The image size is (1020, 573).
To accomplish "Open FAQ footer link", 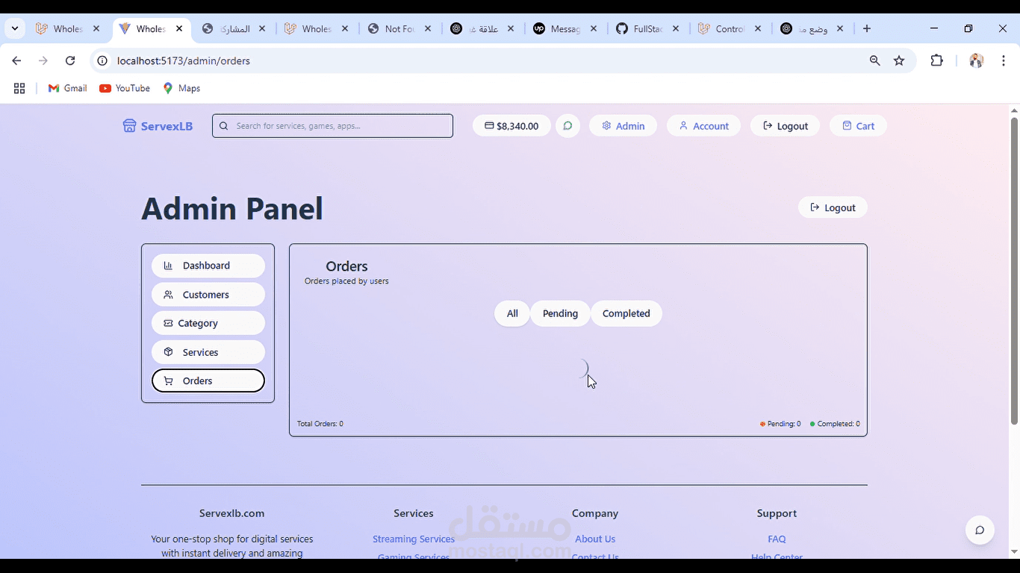I will click(x=777, y=539).
